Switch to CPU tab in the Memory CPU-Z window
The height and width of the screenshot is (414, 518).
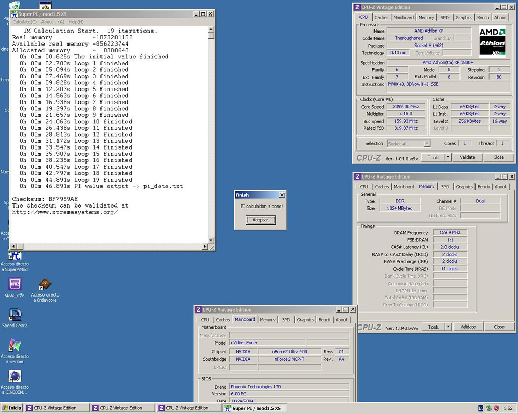pyautogui.click(x=364, y=187)
